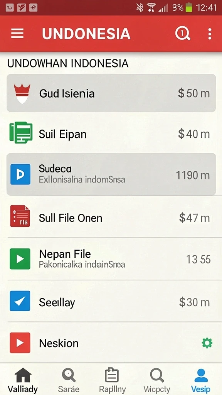Go to the Vesip profile tab
222x395 pixels.
pyautogui.click(x=201, y=380)
